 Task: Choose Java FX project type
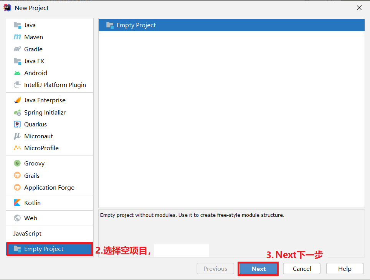click(x=50, y=61)
